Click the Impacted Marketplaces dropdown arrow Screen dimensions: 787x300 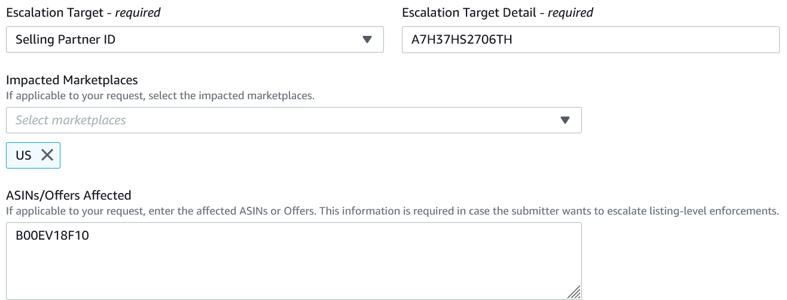coord(565,120)
